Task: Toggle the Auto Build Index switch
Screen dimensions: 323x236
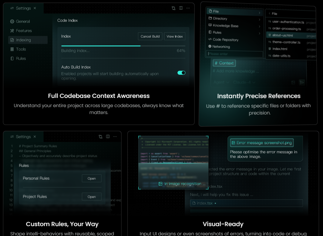Action: point(181,73)
